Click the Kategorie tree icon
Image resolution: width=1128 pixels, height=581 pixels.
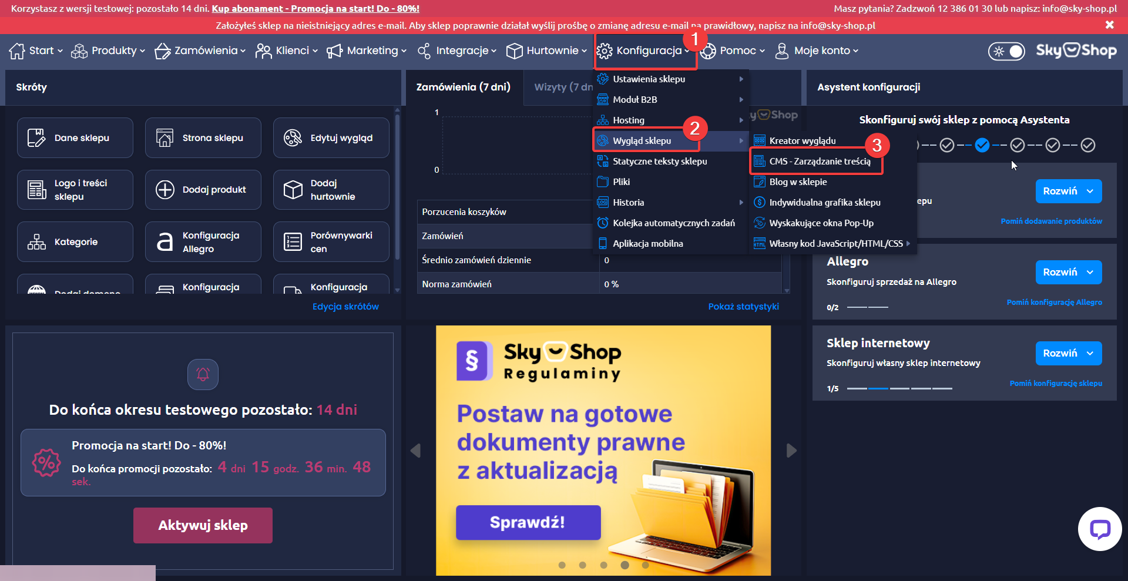tap(36, 242)
